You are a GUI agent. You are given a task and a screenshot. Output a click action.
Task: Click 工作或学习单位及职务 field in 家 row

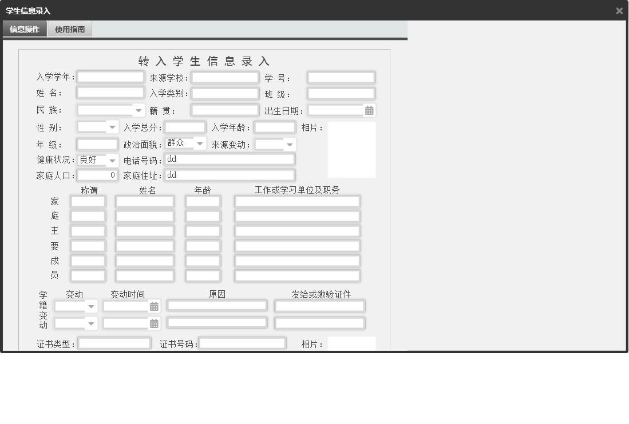pyautogui.click(x=297, y=201)
